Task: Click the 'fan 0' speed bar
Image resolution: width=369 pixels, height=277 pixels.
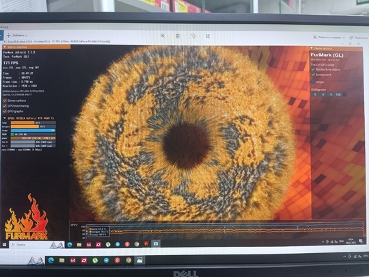Action: click(33, 142)
